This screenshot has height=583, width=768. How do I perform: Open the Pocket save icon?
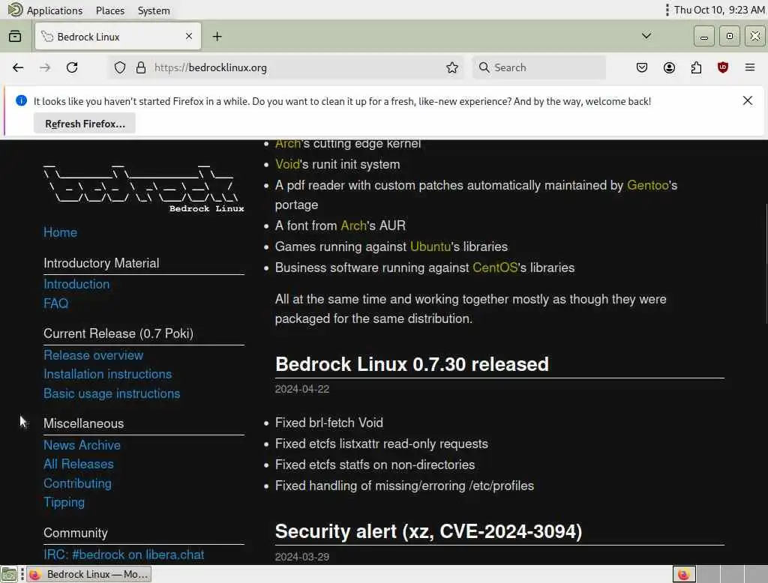click(x=642, y=67)
